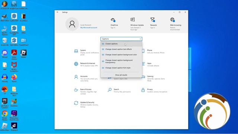The image size is (238, 134).
Task: Open the Accounts settings category
Action: point(86,79)
